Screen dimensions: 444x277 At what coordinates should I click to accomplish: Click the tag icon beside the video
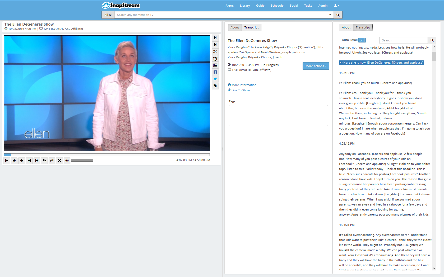pyautogui.click(x=215, y=86)
